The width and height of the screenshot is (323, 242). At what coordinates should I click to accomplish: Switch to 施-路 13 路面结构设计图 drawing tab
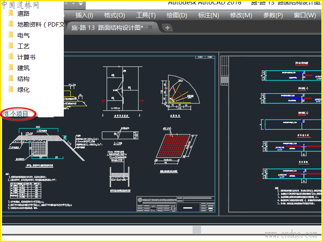[107, 27]
